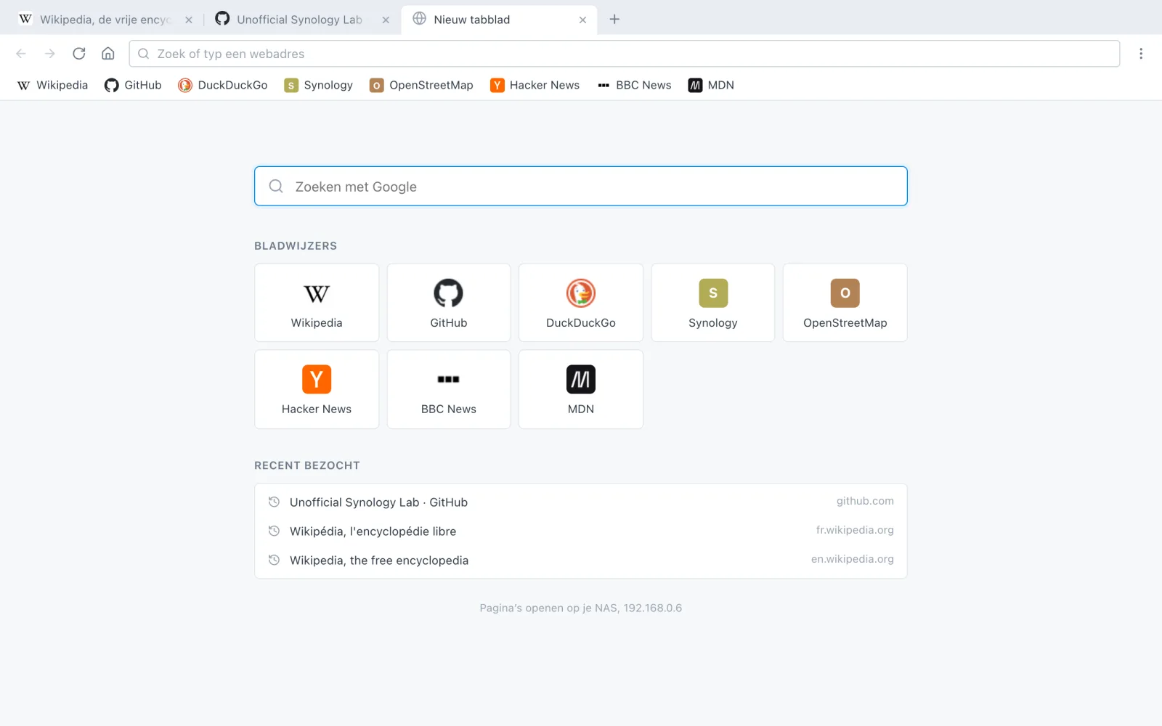Open Wikipedia from the bookmarks bar
Viewport: 1162px width, 726px height.
(x=52, y=86)
